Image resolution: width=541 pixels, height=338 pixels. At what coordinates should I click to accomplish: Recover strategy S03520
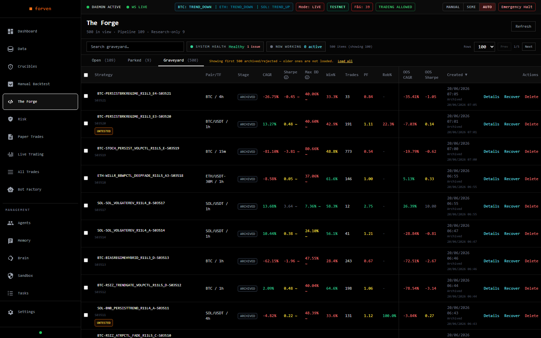(512, 124)
